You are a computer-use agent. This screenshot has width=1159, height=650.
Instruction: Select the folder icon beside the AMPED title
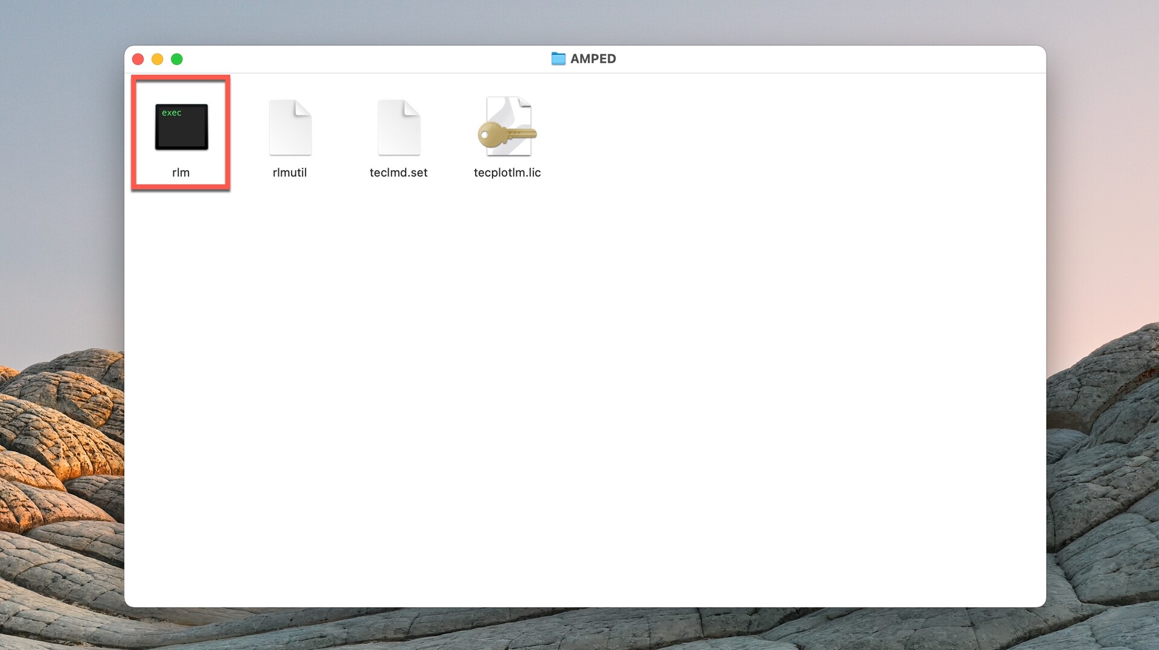[x=558, y=58]
